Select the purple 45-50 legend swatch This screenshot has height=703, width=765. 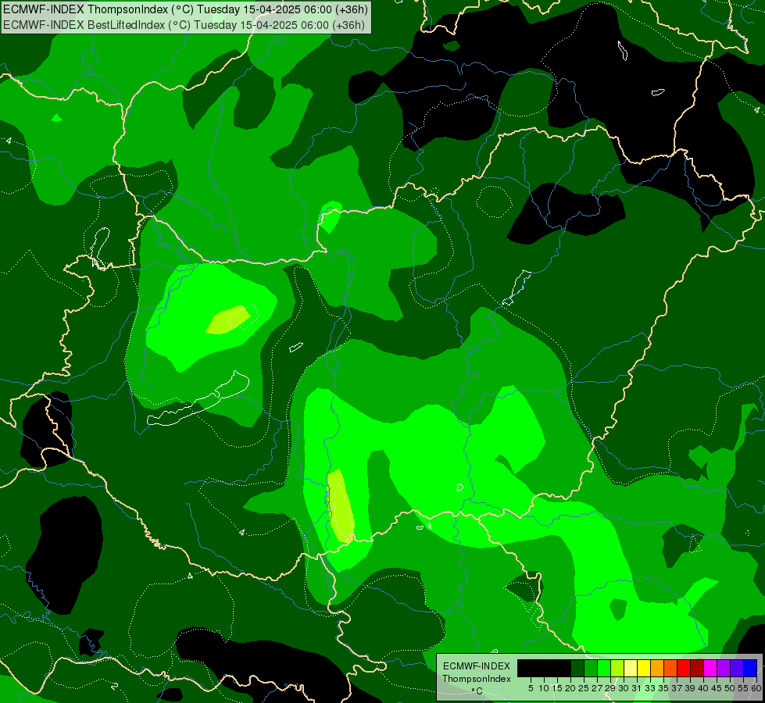(x=724, y=668)
